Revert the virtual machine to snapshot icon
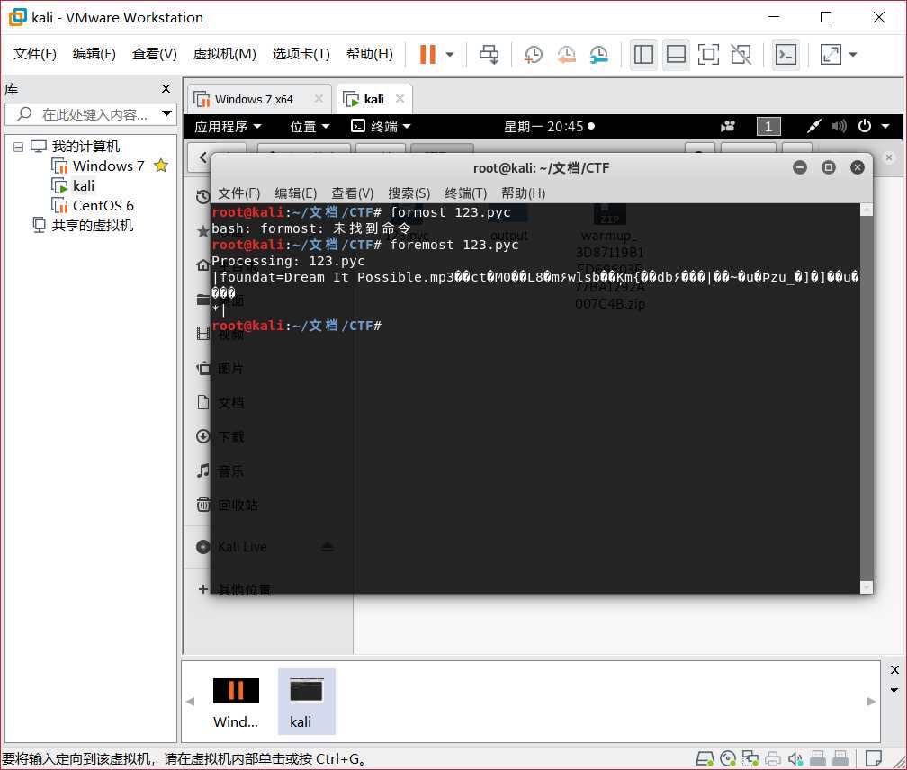The width and height of the screenshot is (907, 770). click(566, 55)
